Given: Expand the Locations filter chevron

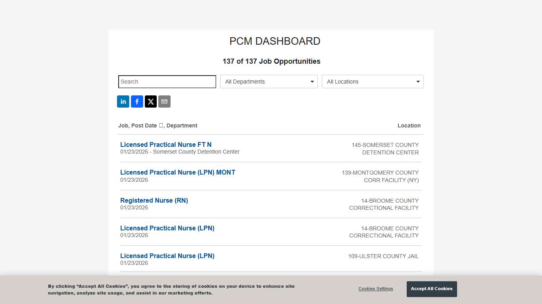Looking at the screenshot, I should pos(417,82).
